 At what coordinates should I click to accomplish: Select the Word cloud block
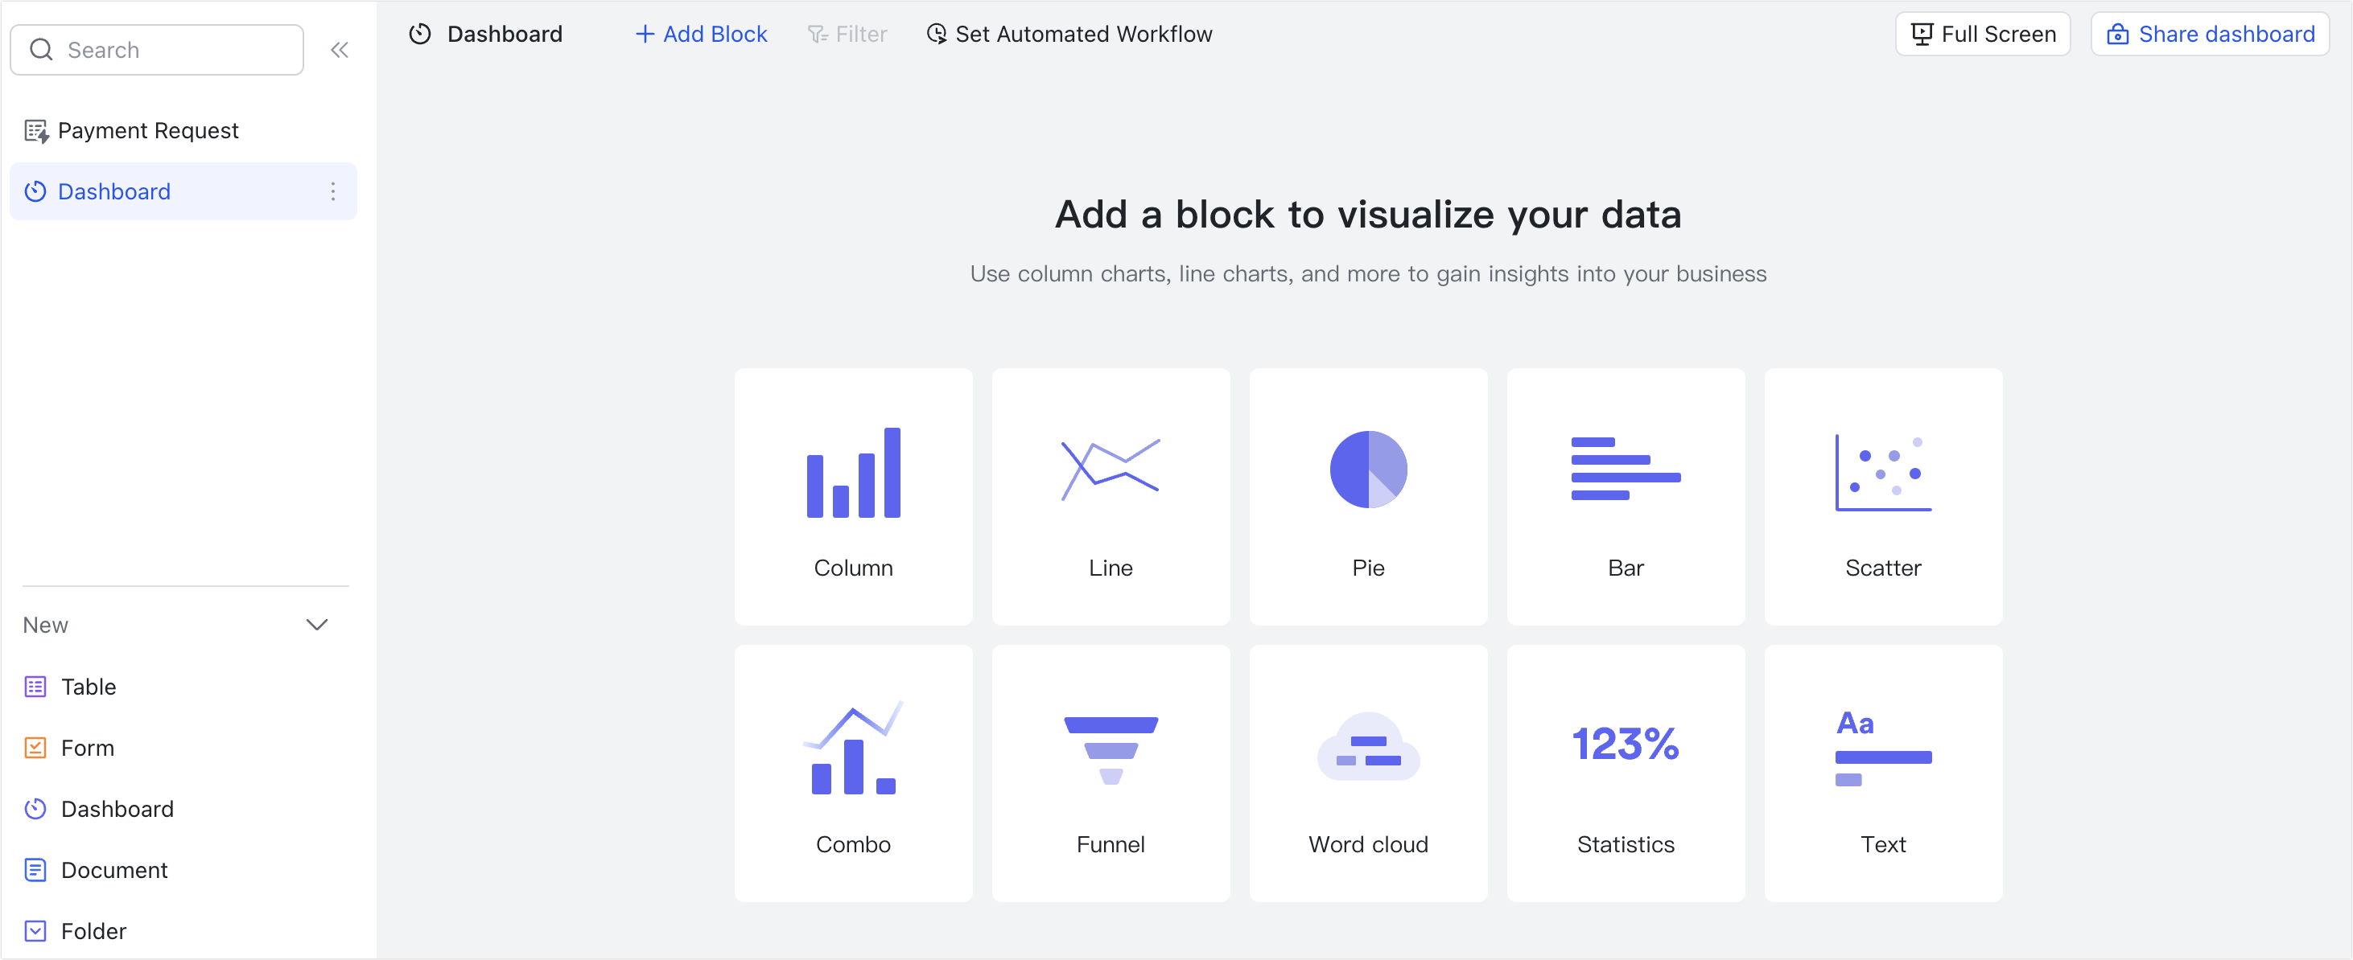(x=1368, y=773)
